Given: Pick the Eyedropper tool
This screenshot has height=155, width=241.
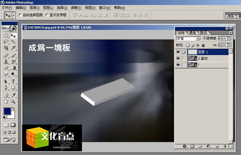Looking at the screenshot, I should click(x=13, y=95).
